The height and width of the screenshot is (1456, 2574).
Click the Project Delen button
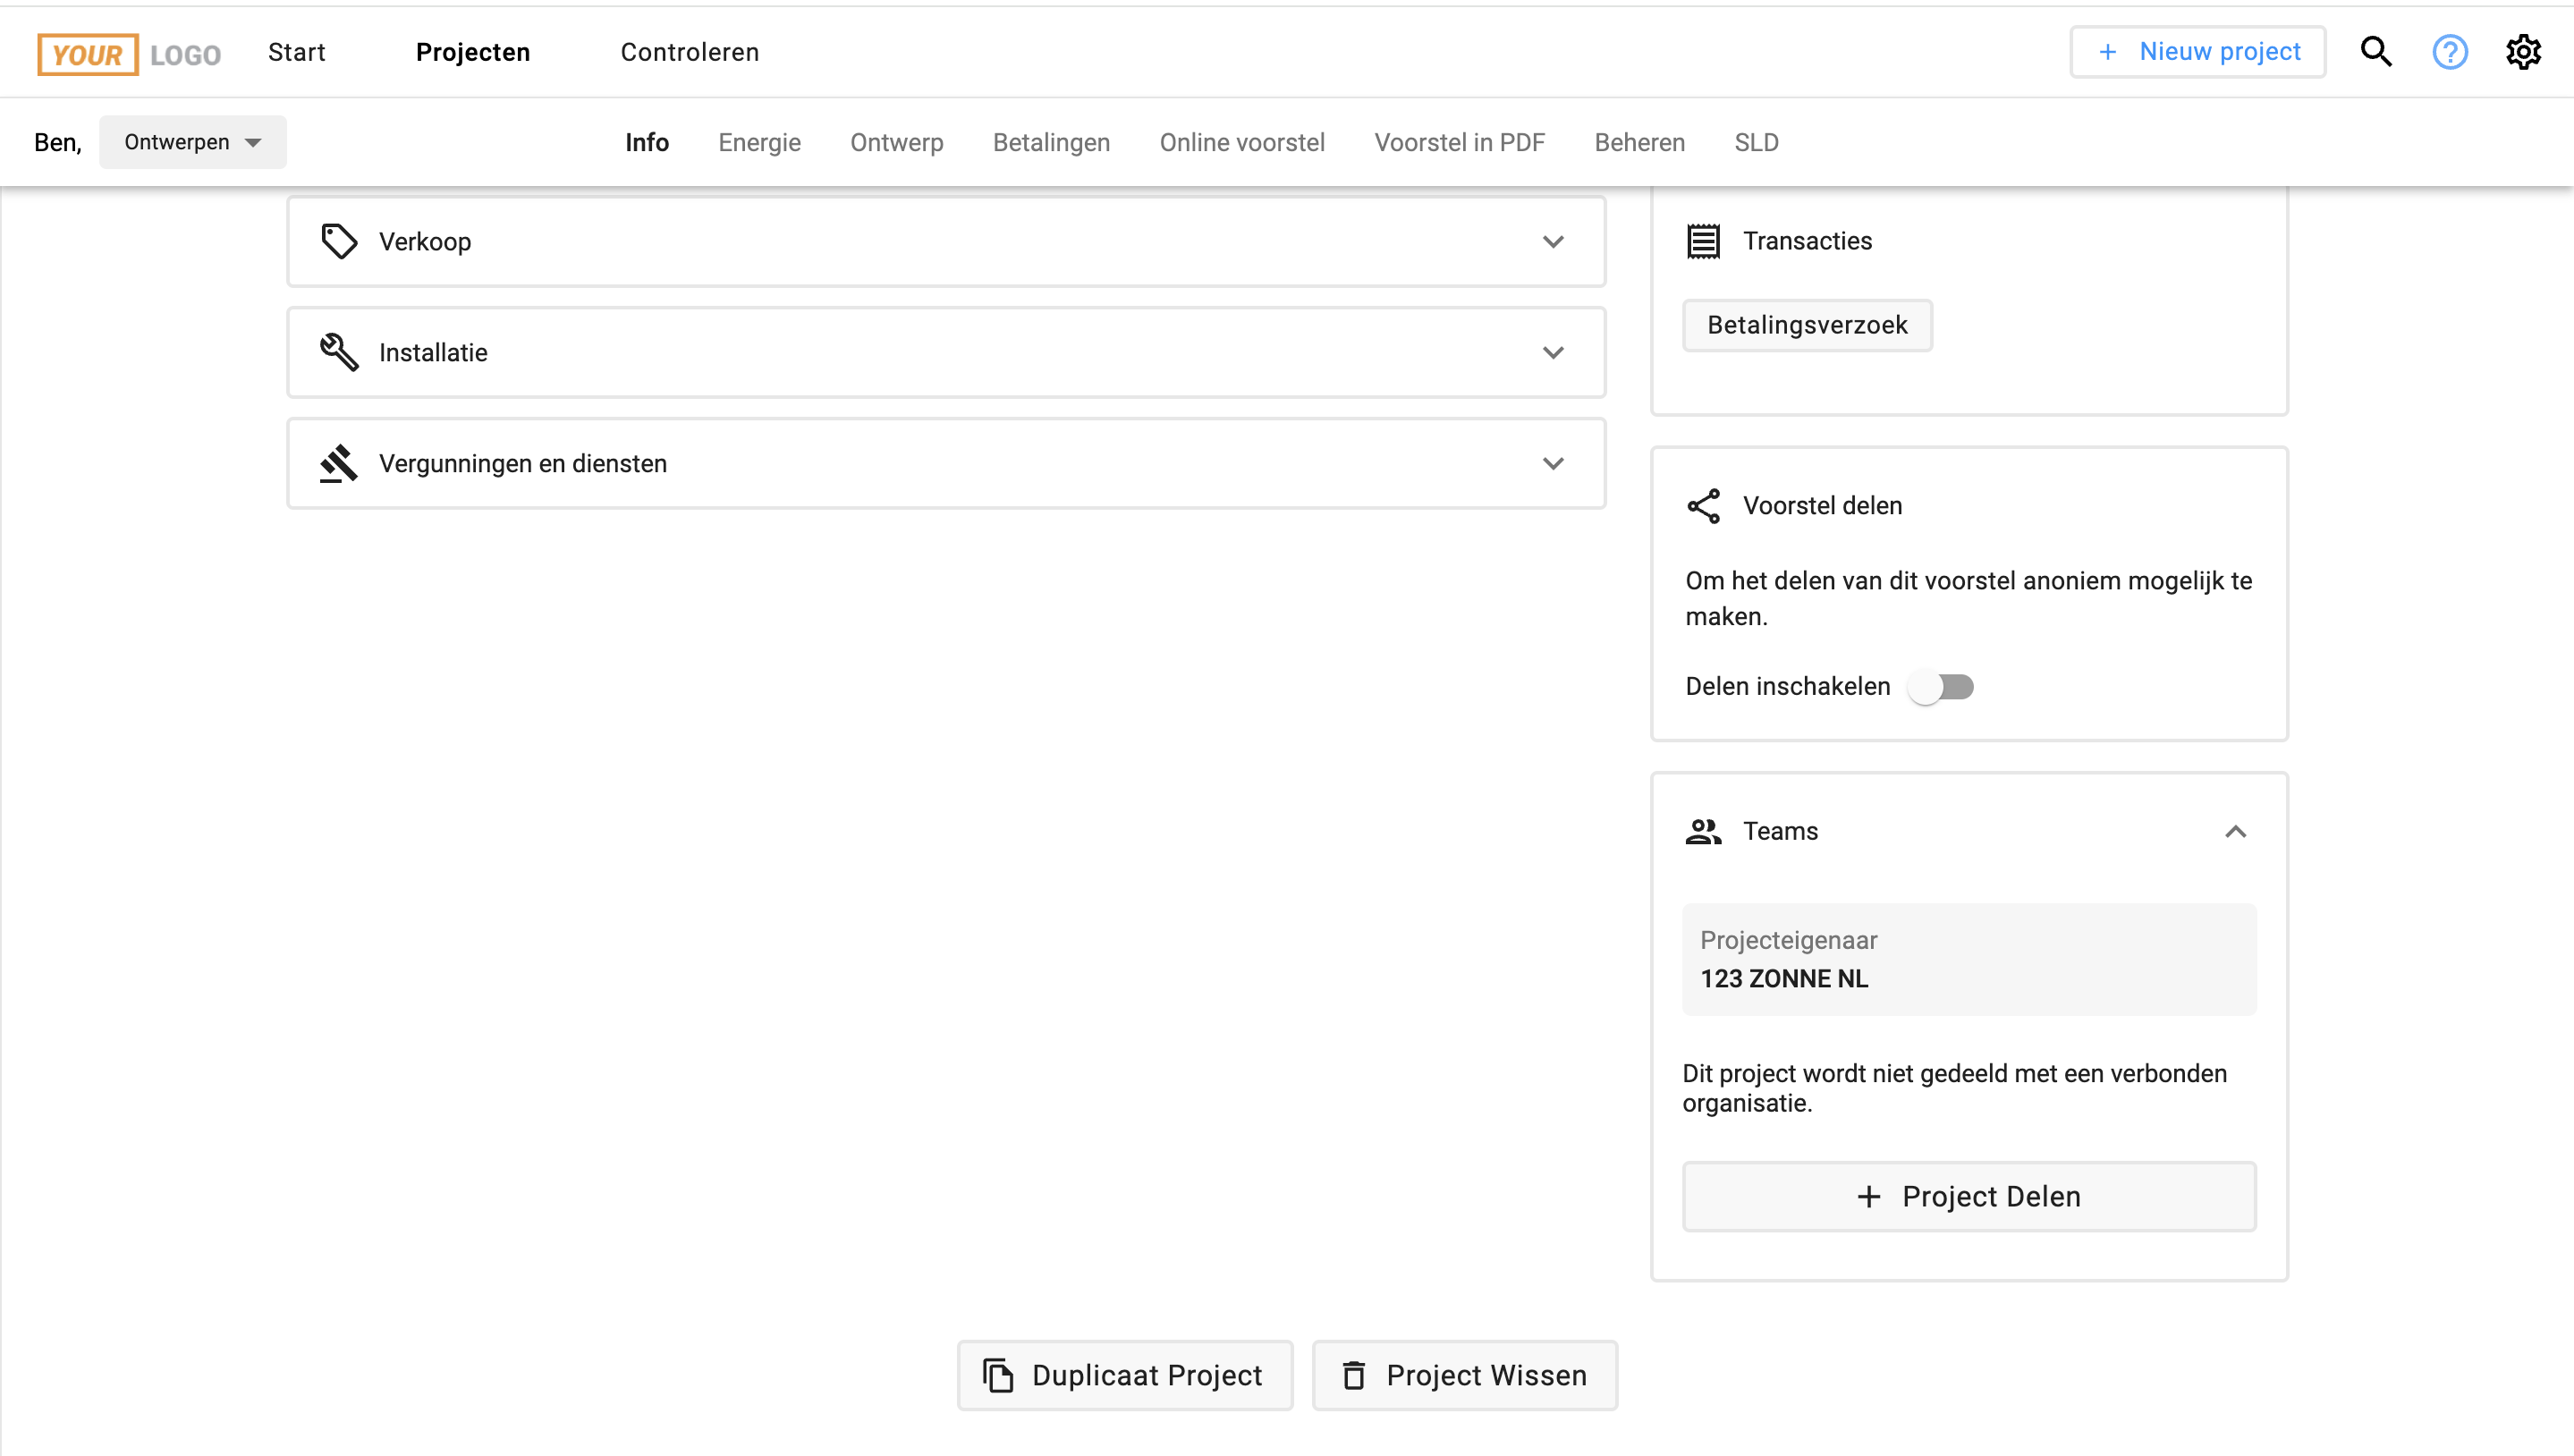click(x=1970, y=1196)
